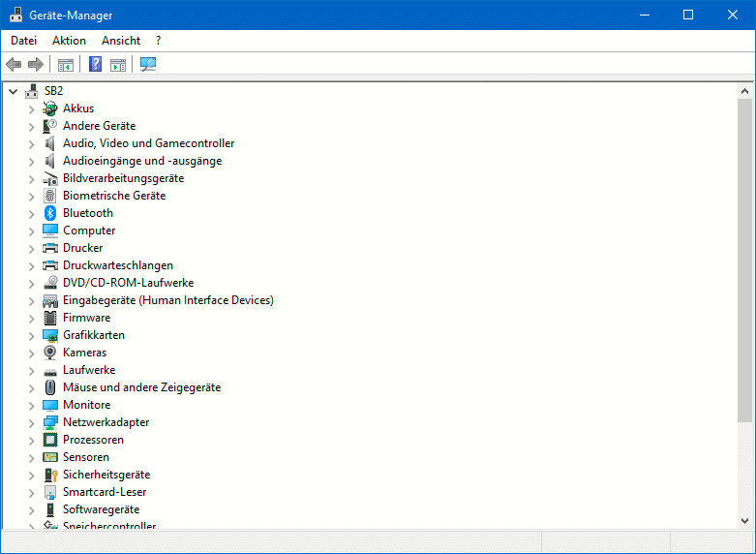Open Help via the question mark toolbar icon
Viewport: 756px width, 554px height.
[x=96, y=64]
